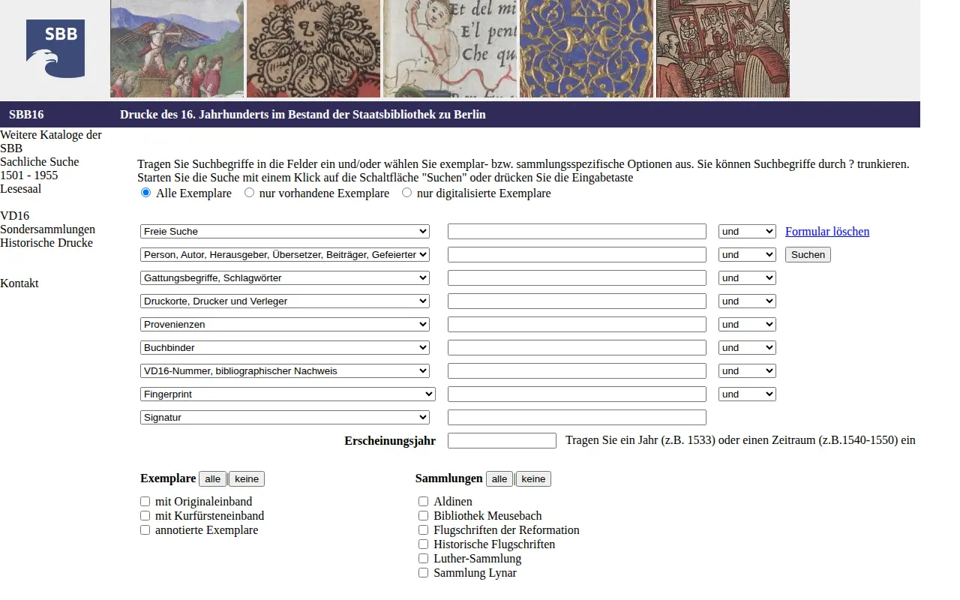Image resolution: width=960 pixels, height=600 pixels.
Task: Focus the Gattungsbegriffe text field
Action: point(577,278)
